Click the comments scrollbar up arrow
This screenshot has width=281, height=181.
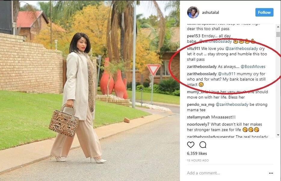coord(278,27)
